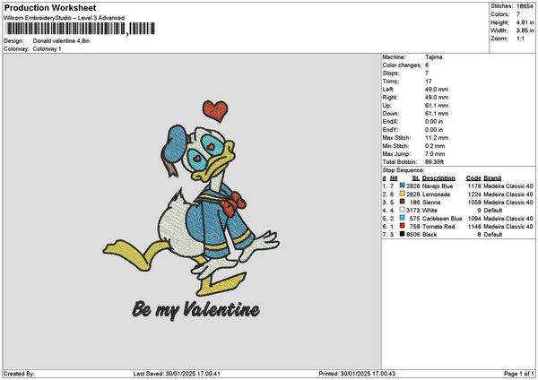Click the 'Tomato Red' description text
The width and height of the screenshot is (538, 380).
point(438,227)
